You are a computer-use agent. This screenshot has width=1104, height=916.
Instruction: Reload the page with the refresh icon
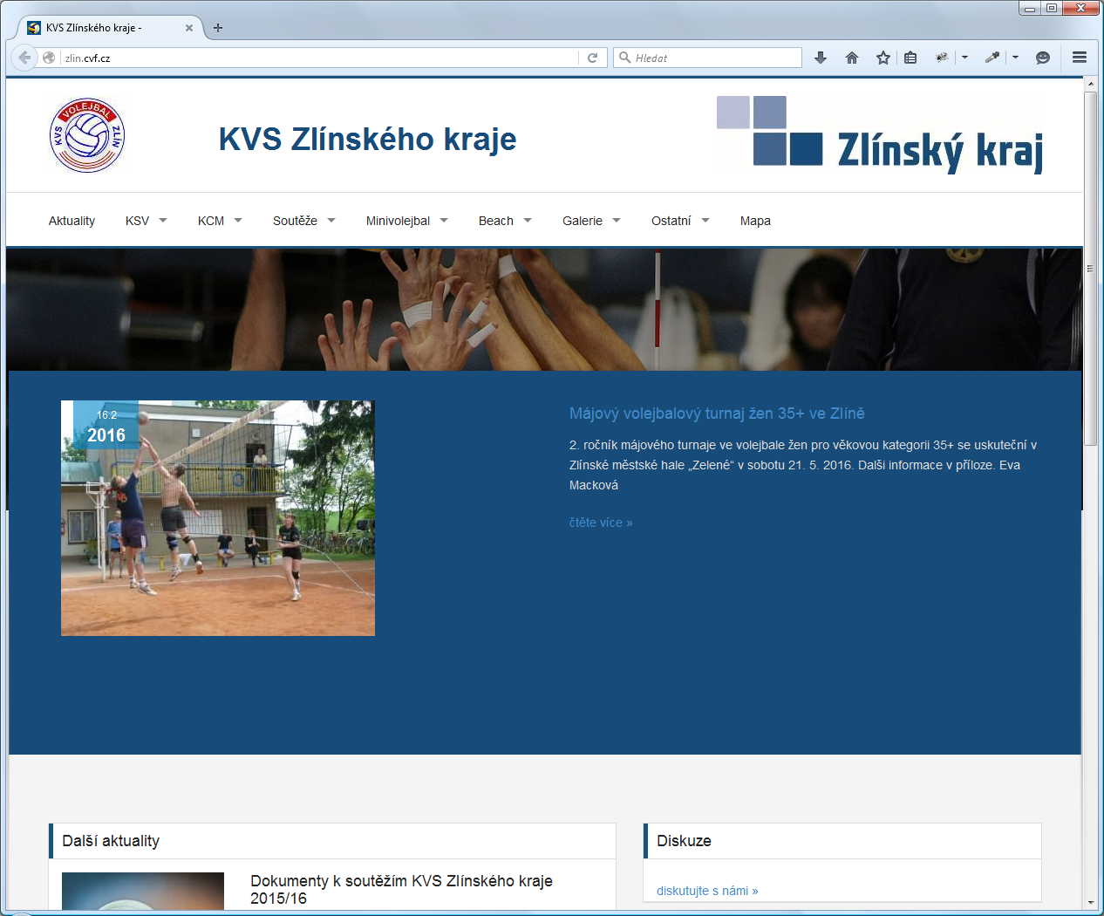[593, 58]
